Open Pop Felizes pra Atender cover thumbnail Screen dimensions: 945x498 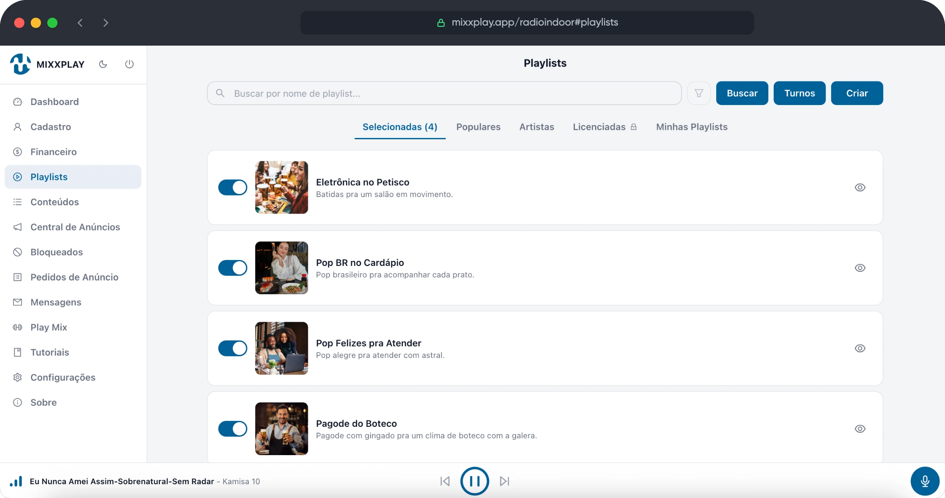282,349
